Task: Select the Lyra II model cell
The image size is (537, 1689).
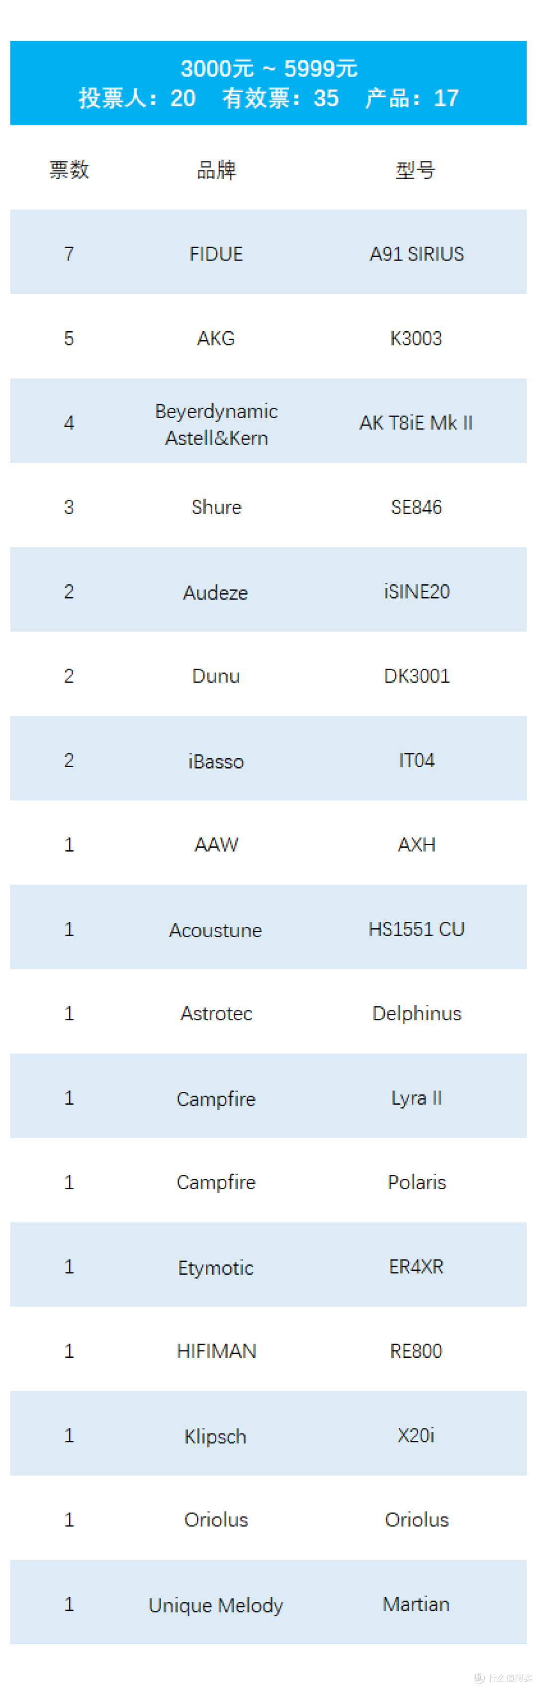Action: pyautogui.click(x=416, y=1098)
